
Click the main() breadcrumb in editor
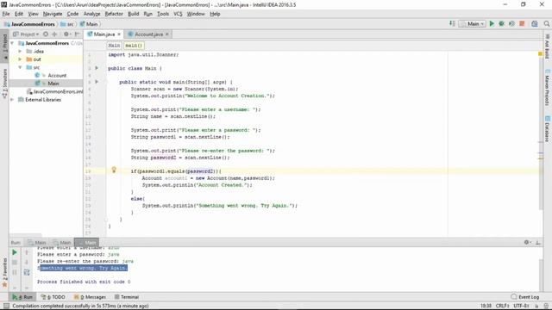[134, 46]
